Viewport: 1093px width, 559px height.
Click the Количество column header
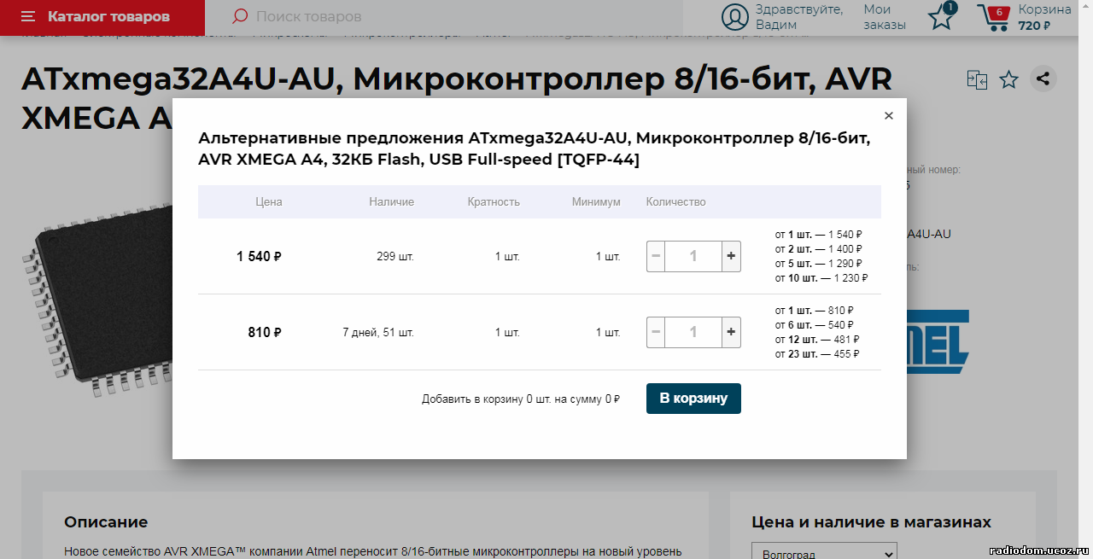[676, 202]
